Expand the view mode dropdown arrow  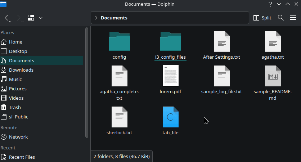pos(41,18)
